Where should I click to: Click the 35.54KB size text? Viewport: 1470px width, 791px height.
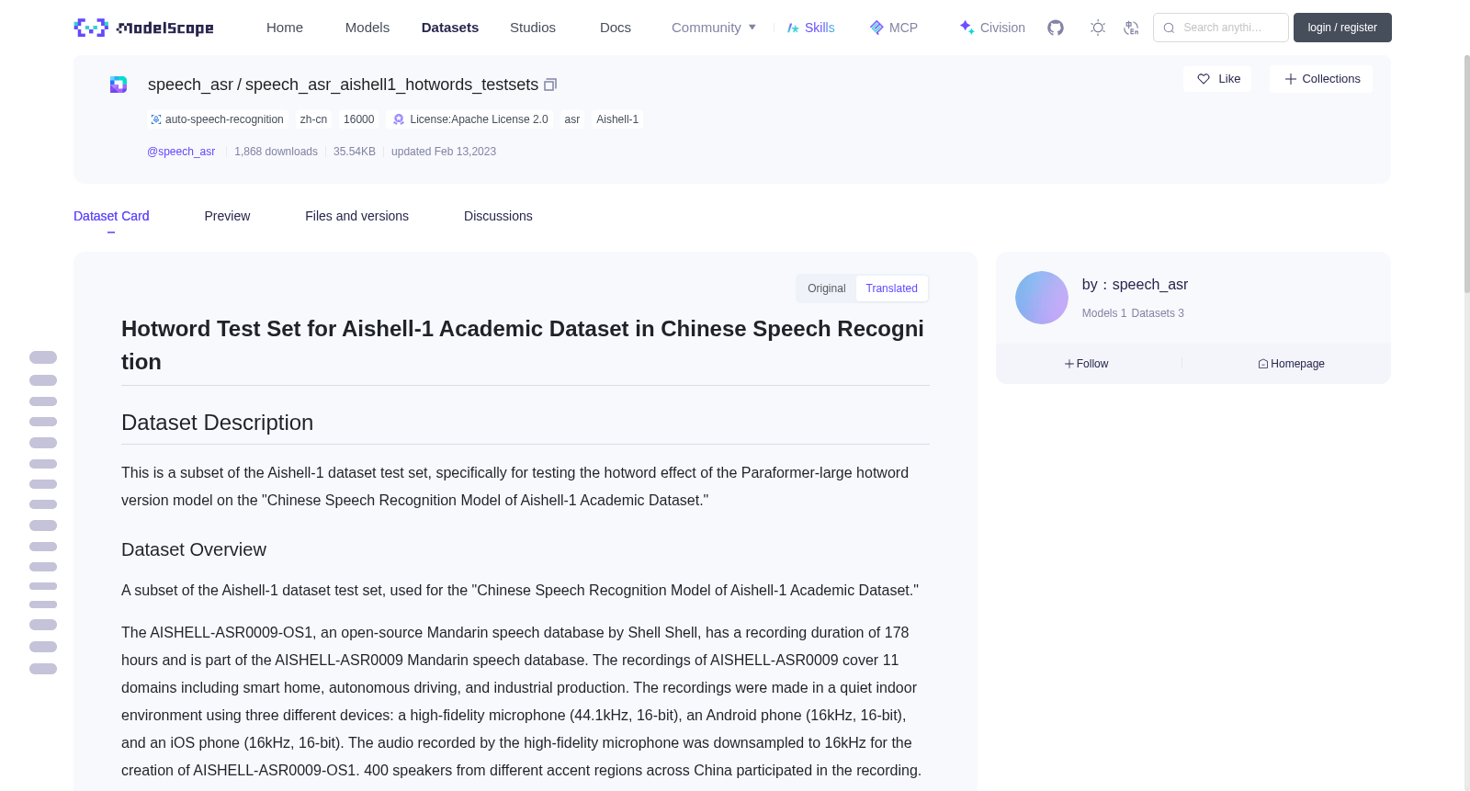pos(355,152)
